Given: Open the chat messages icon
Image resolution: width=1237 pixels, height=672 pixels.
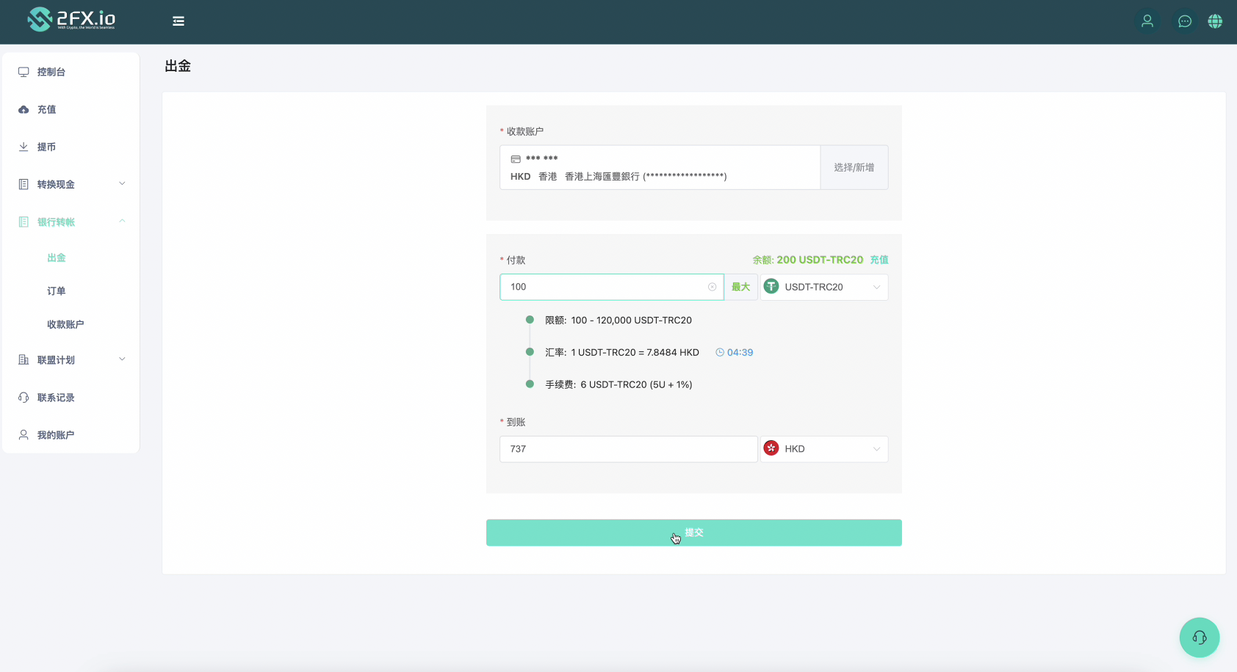Looking at the screenshot, I should click(x=1184, y=21).
